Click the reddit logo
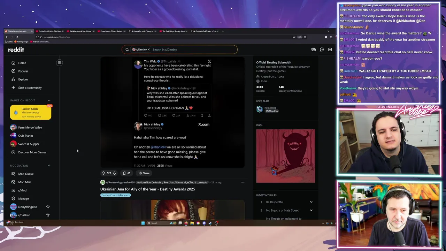This screenshot has height=251, width=446. [16, 50]
